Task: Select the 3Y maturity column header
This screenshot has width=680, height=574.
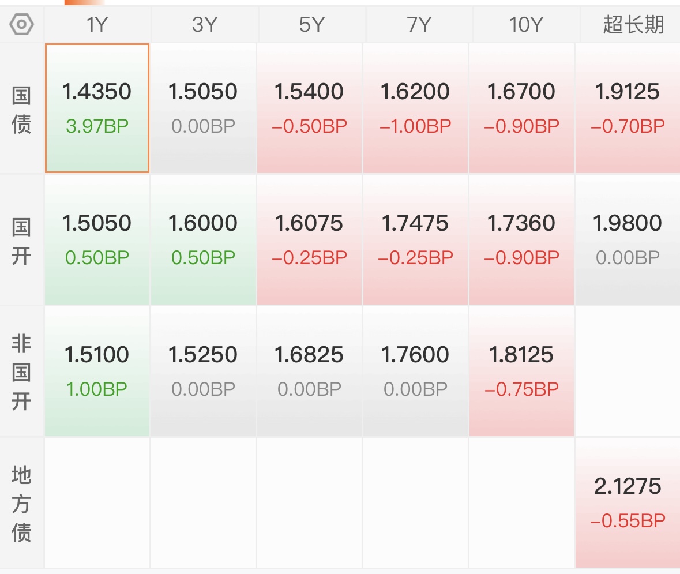Action: pos(204,25)
